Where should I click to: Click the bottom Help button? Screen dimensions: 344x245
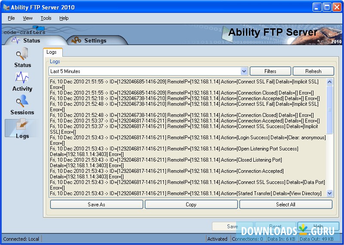[318, 227]
